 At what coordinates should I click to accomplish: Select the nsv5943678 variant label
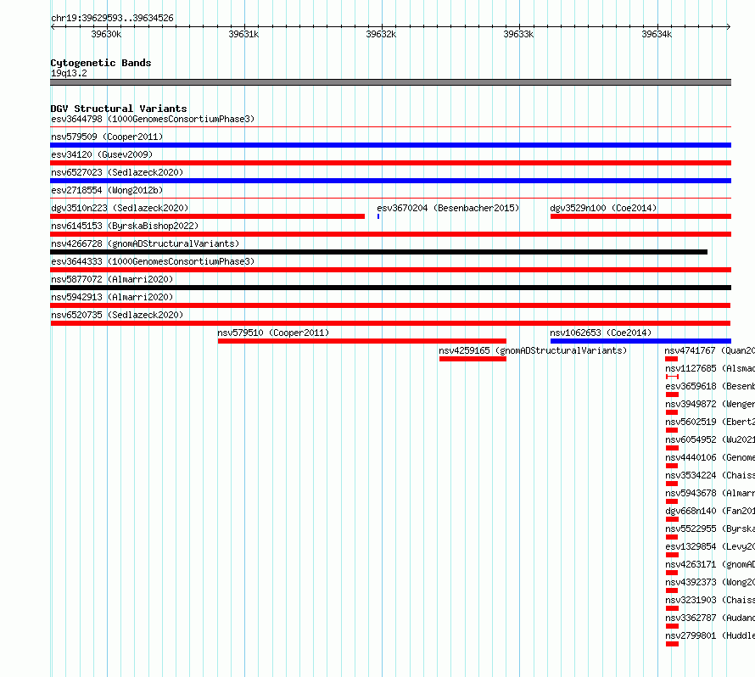(x=710, y=493)
